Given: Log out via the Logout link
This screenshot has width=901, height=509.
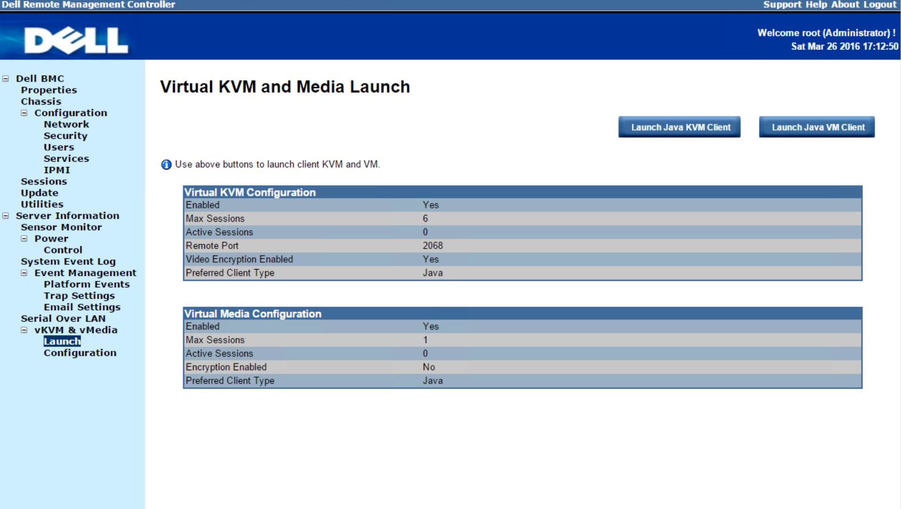Looking at the screenshot, I should tap(879, 5).
